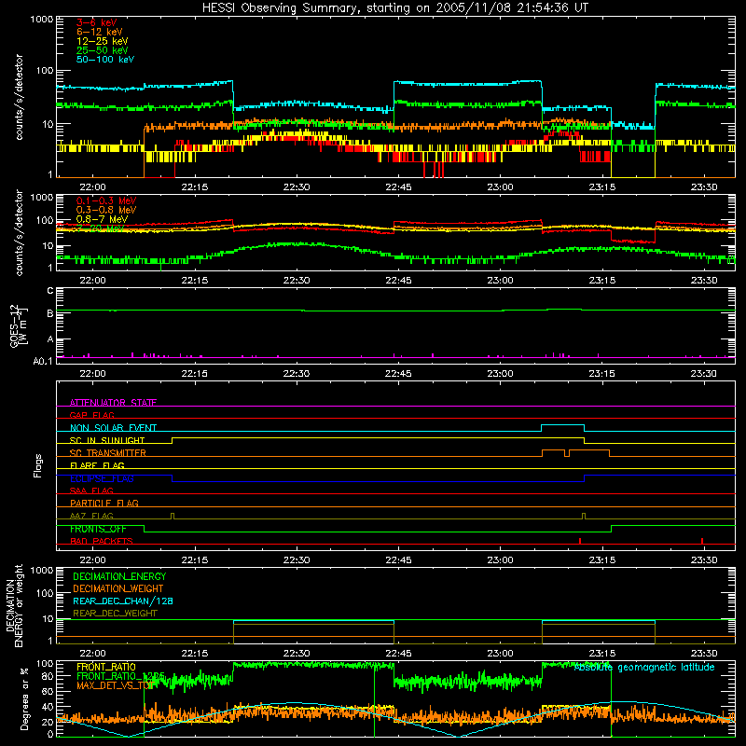
Task: Select the orange 6-12 keV legend label
Action: tap(99, 32)
